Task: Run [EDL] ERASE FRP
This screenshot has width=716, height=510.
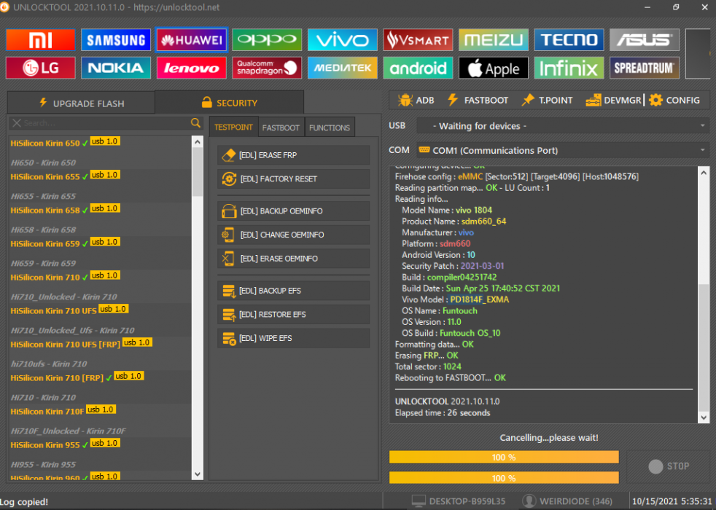Action: tap(294, 155)
